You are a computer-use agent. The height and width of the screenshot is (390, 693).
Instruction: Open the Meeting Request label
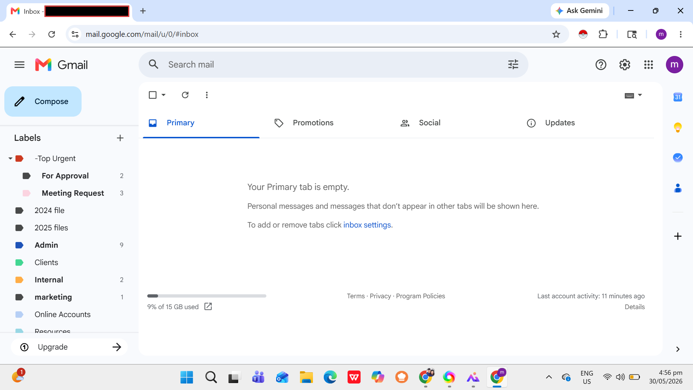(x=73, y=193)
